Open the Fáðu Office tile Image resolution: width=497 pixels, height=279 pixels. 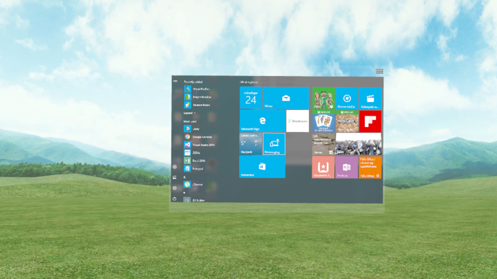pos(370,167)
